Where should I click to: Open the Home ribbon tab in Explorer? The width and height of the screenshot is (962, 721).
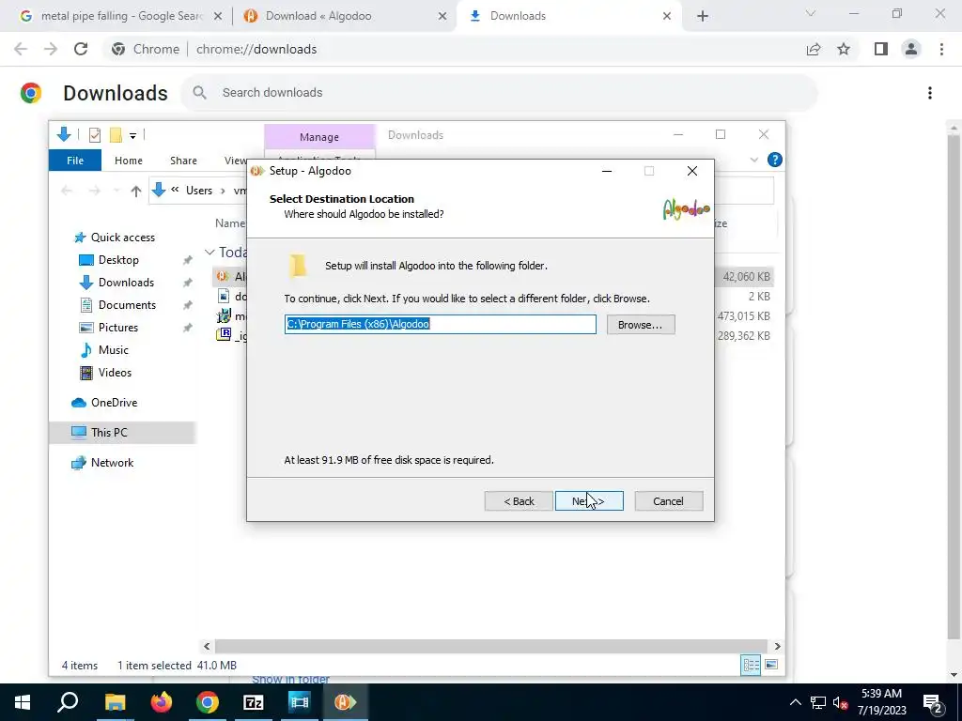tap(128, 161)
